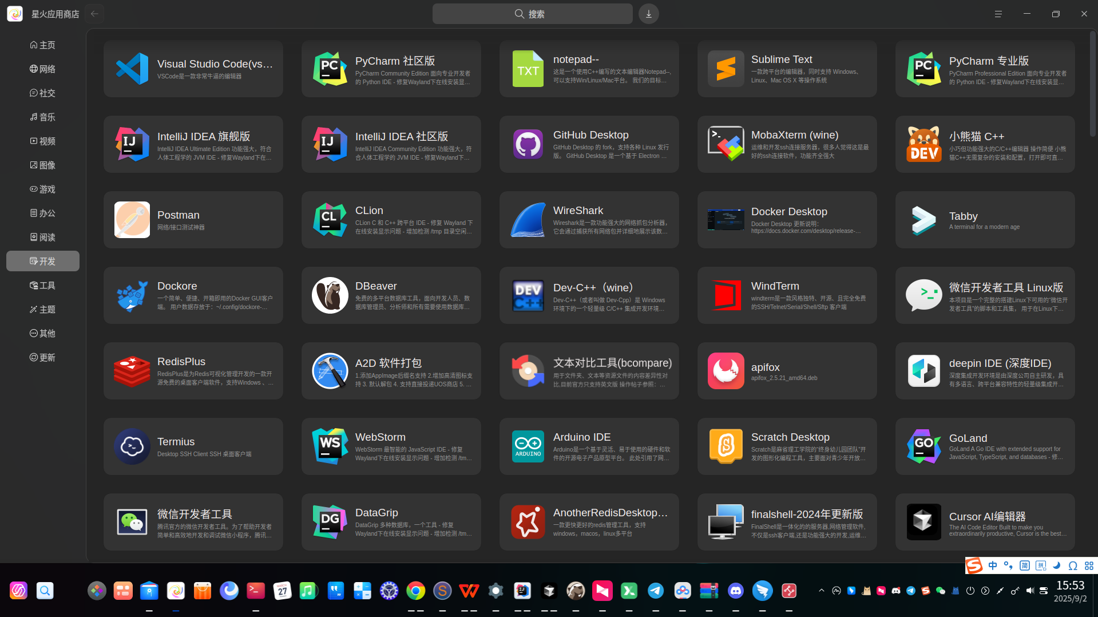Image resolution: width=1098 pixels, height=617 pixels.
Task: Go back with the arrow button
Action: 94,14
